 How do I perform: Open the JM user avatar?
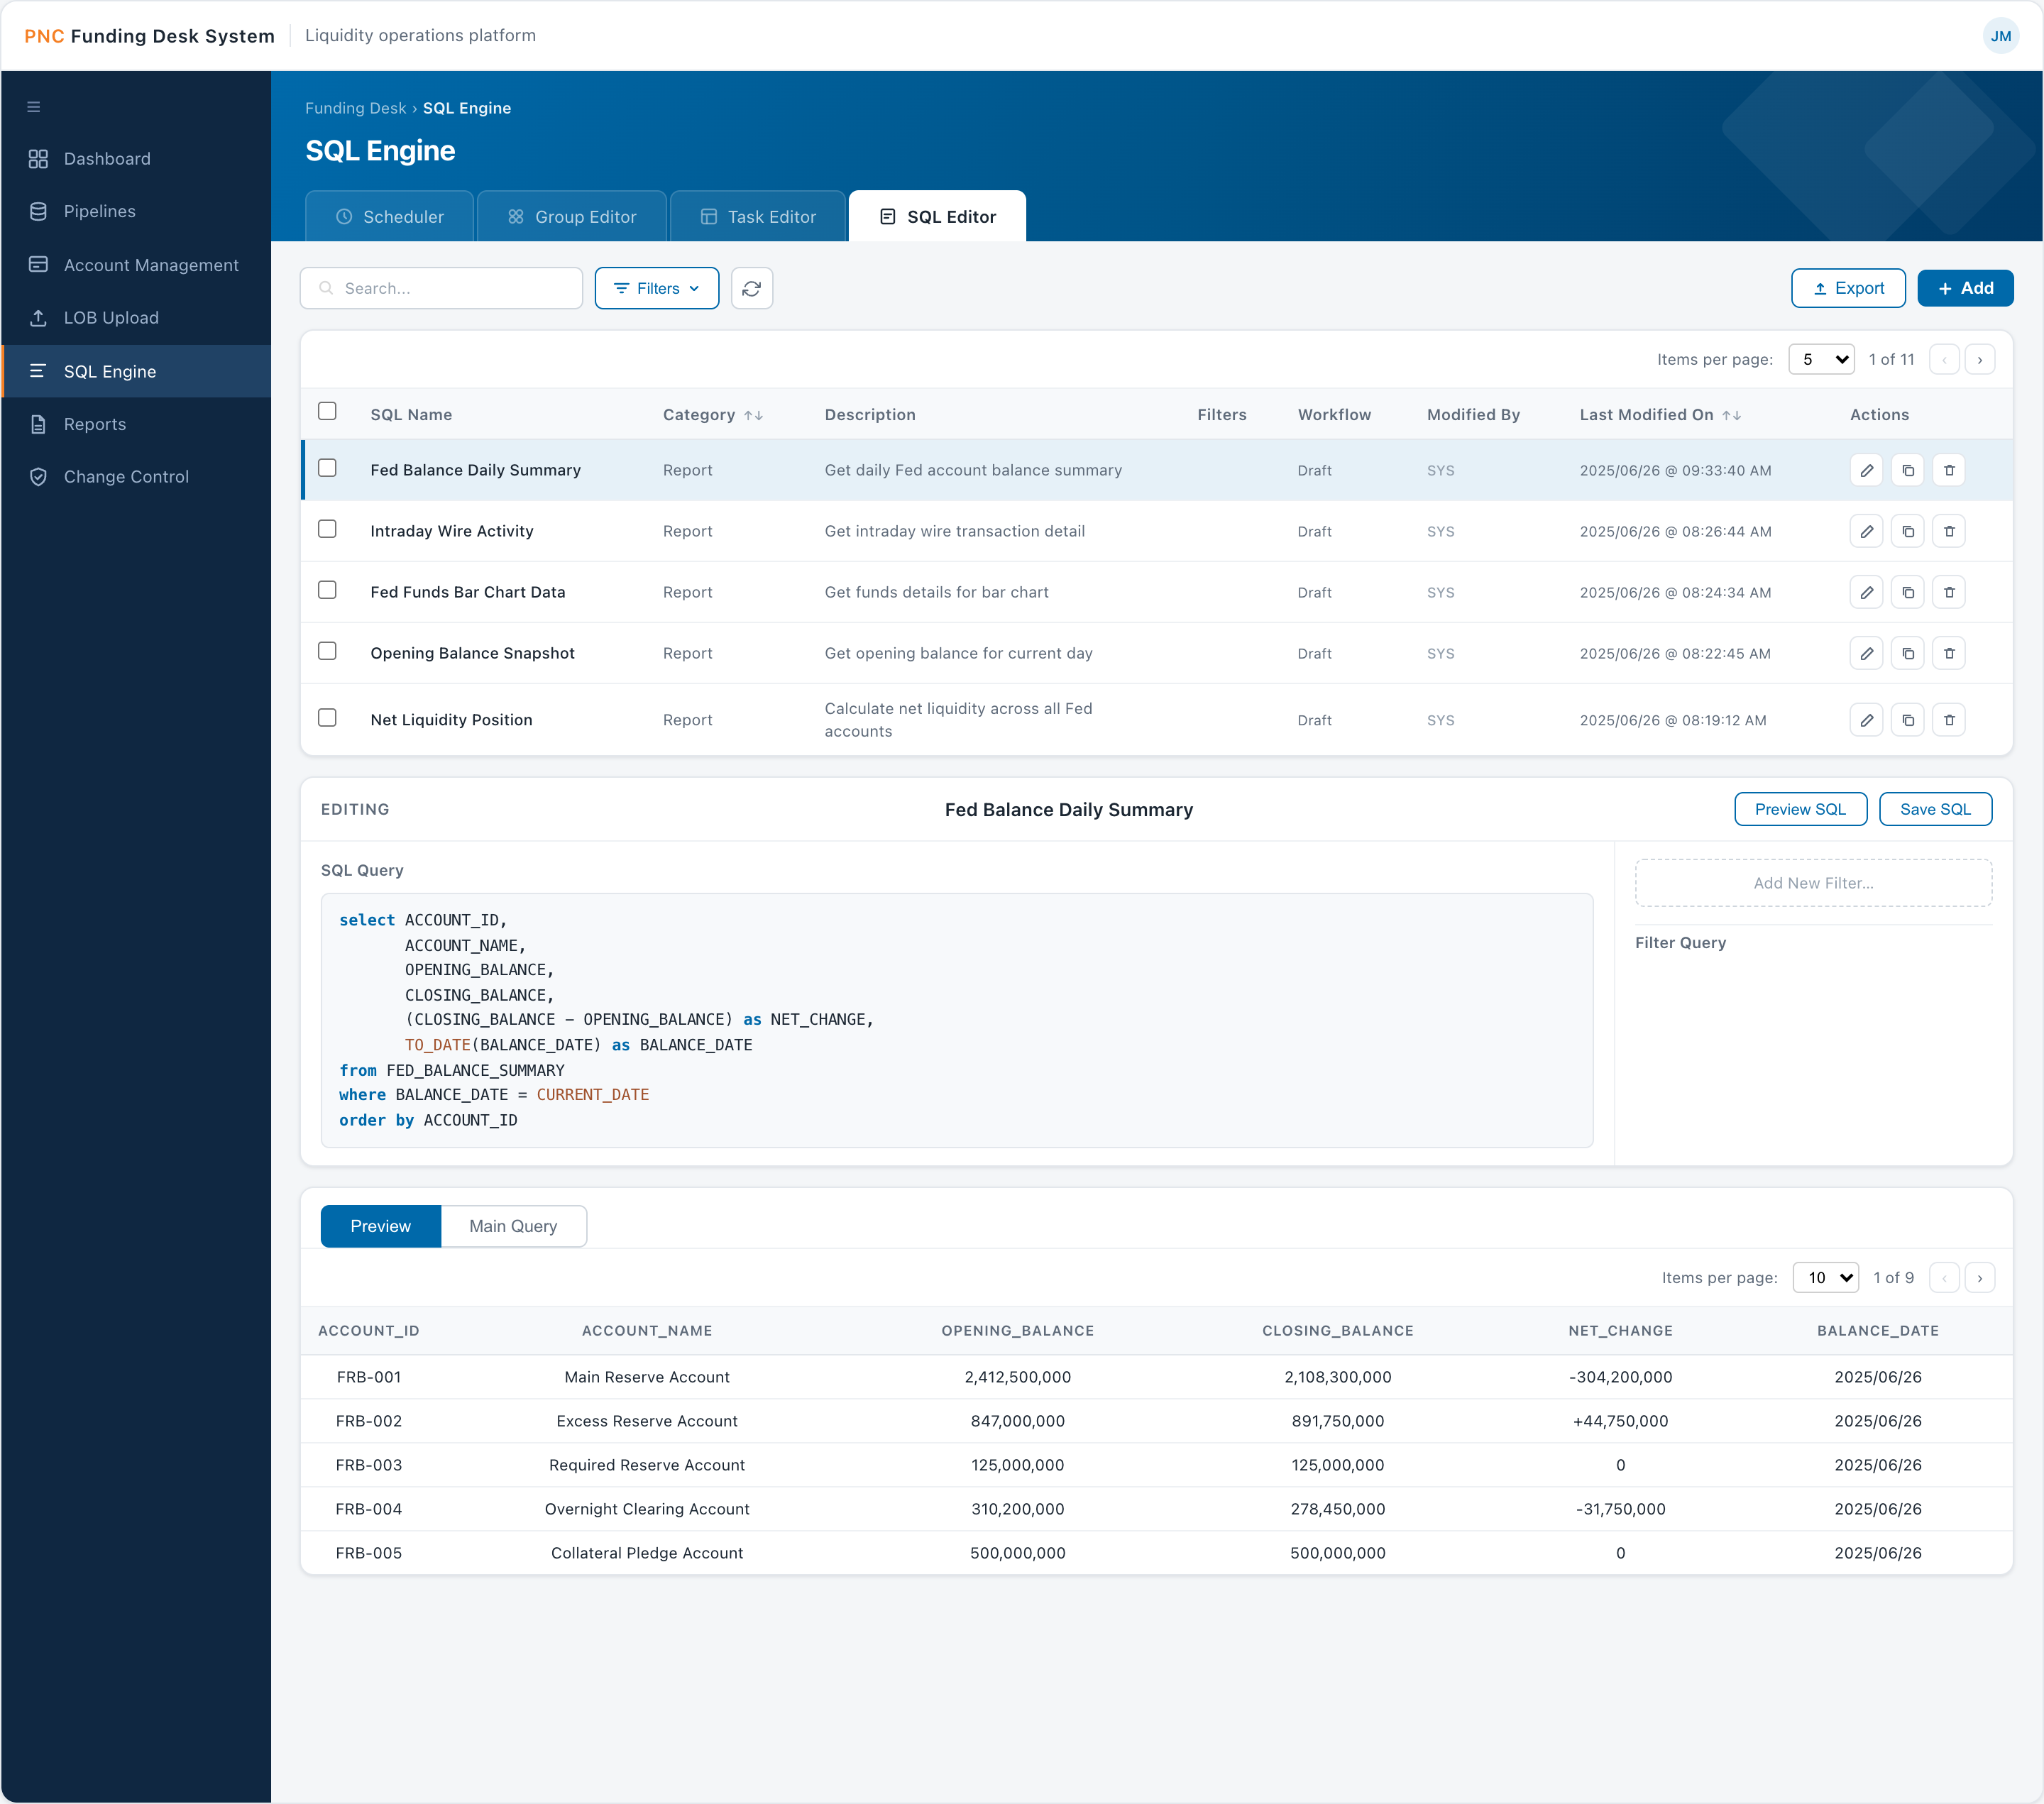pos(2000,36)
